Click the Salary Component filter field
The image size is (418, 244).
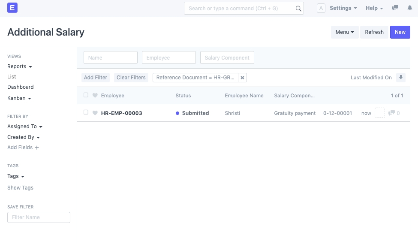point(227,57)
